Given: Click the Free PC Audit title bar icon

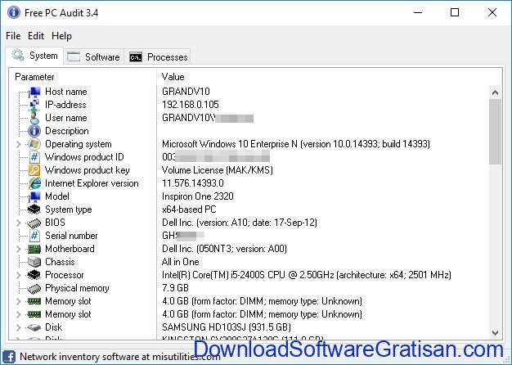Looking at the screenshot, I should pos(14,12).
